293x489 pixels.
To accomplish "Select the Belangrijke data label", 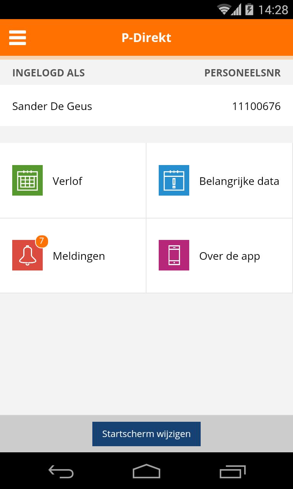I will (239, 181).
